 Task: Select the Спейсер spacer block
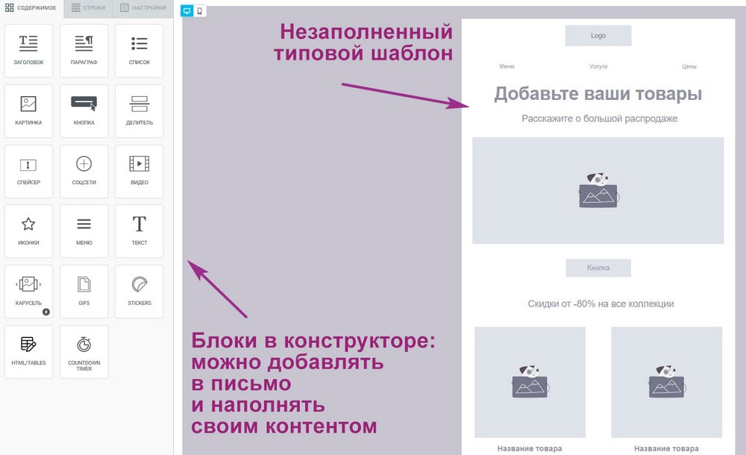tap(28, 172)
